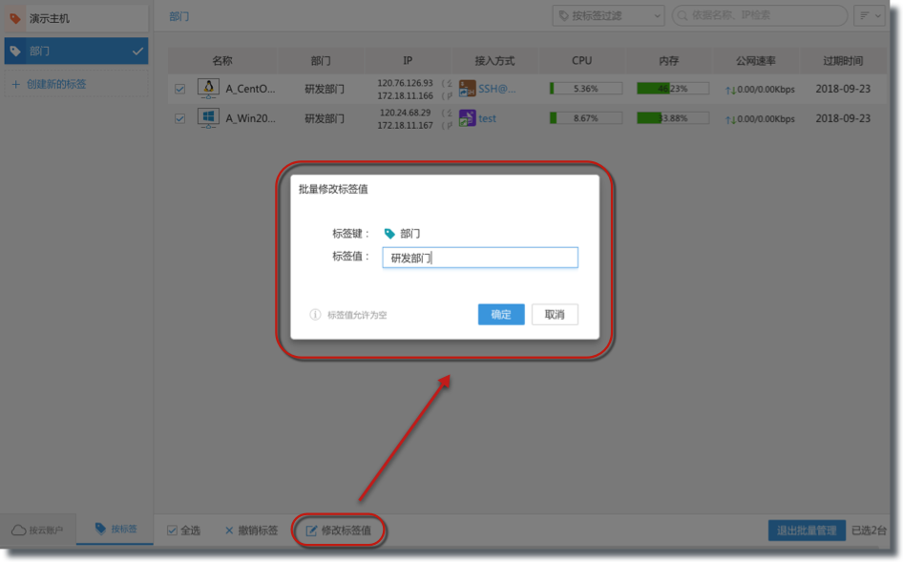Uncheck the A_CentOS host row checkbox
The width and height of the screenshot is (903, 562).
pyautogui.click(x=179, y=89)
